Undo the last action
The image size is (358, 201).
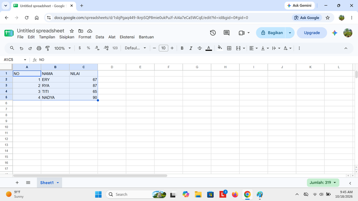point(21,48)
